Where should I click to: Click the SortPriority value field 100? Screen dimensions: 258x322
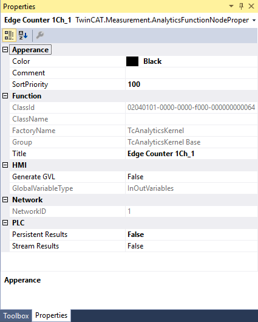click(x=191, y=84)
